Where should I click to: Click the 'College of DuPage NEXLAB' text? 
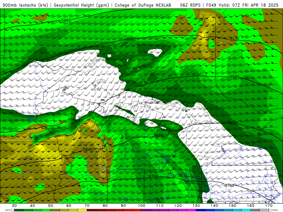(143, 5)
